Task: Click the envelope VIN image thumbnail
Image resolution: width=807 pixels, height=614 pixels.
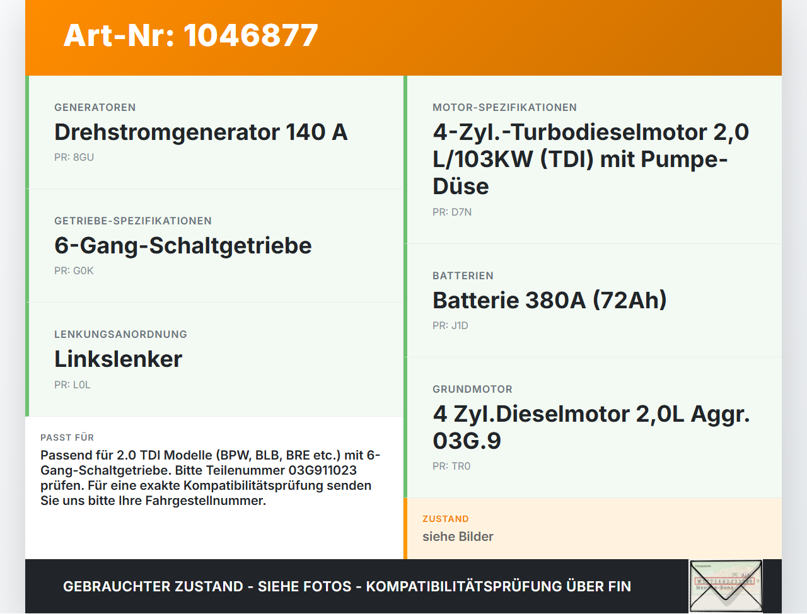Action: pyautogui.click(x=726, y=586)
